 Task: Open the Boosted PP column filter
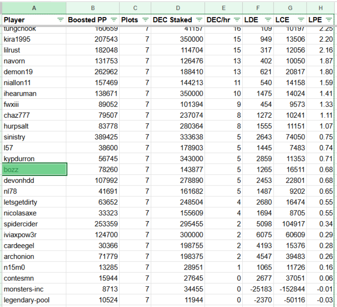114,20
